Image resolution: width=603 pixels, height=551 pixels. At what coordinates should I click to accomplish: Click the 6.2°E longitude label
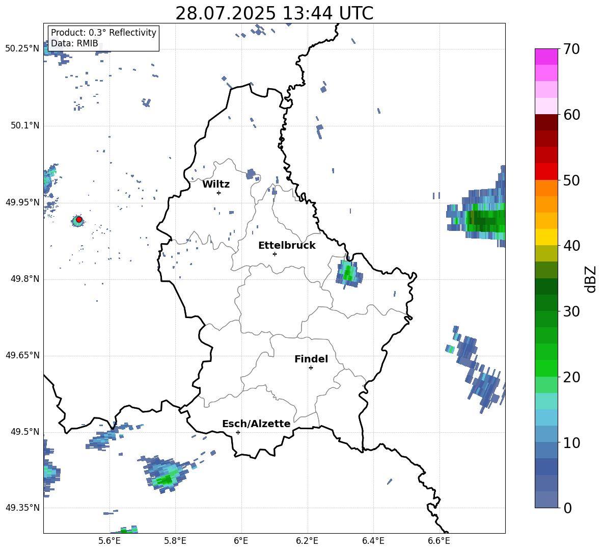(307, 541)
